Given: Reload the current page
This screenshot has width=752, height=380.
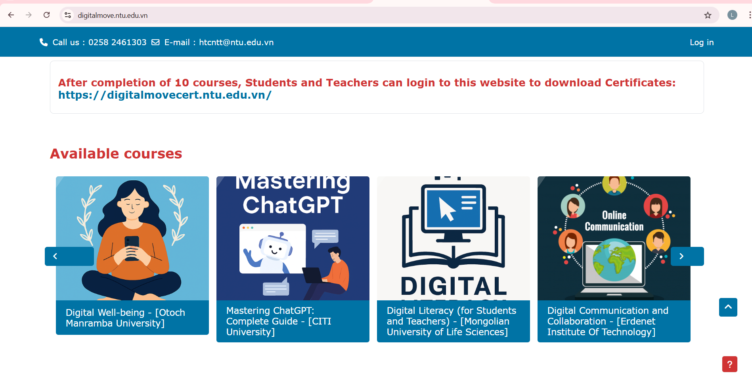Looking at the screenshot, I should (x=46, y=15).
